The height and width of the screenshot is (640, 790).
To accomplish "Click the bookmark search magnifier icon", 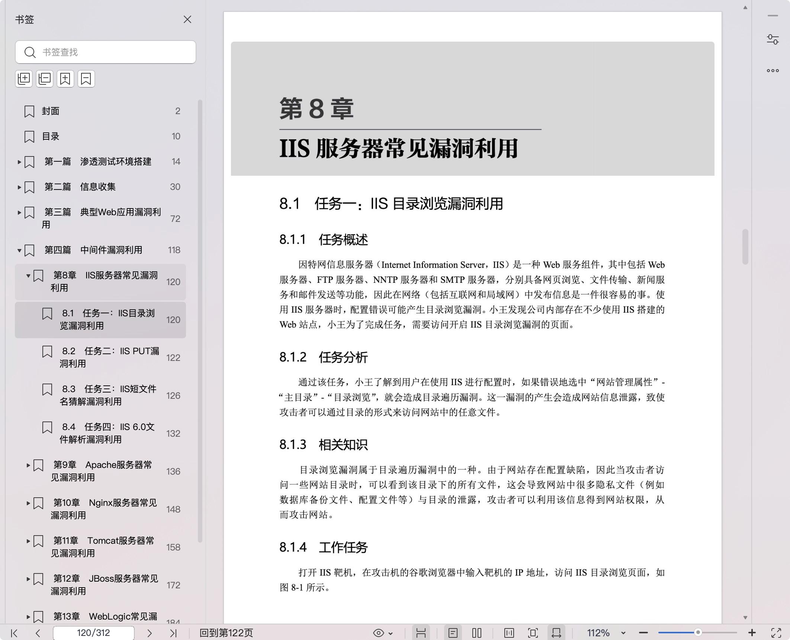I will pyautogui.click(x=30, y=52).
